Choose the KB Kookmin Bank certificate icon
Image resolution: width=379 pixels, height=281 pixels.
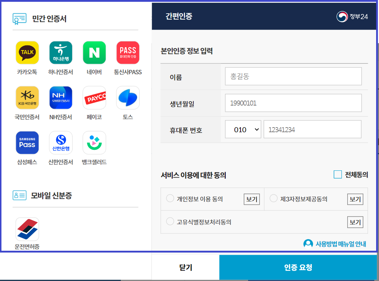pyautogui.click(x=27, y=98)
